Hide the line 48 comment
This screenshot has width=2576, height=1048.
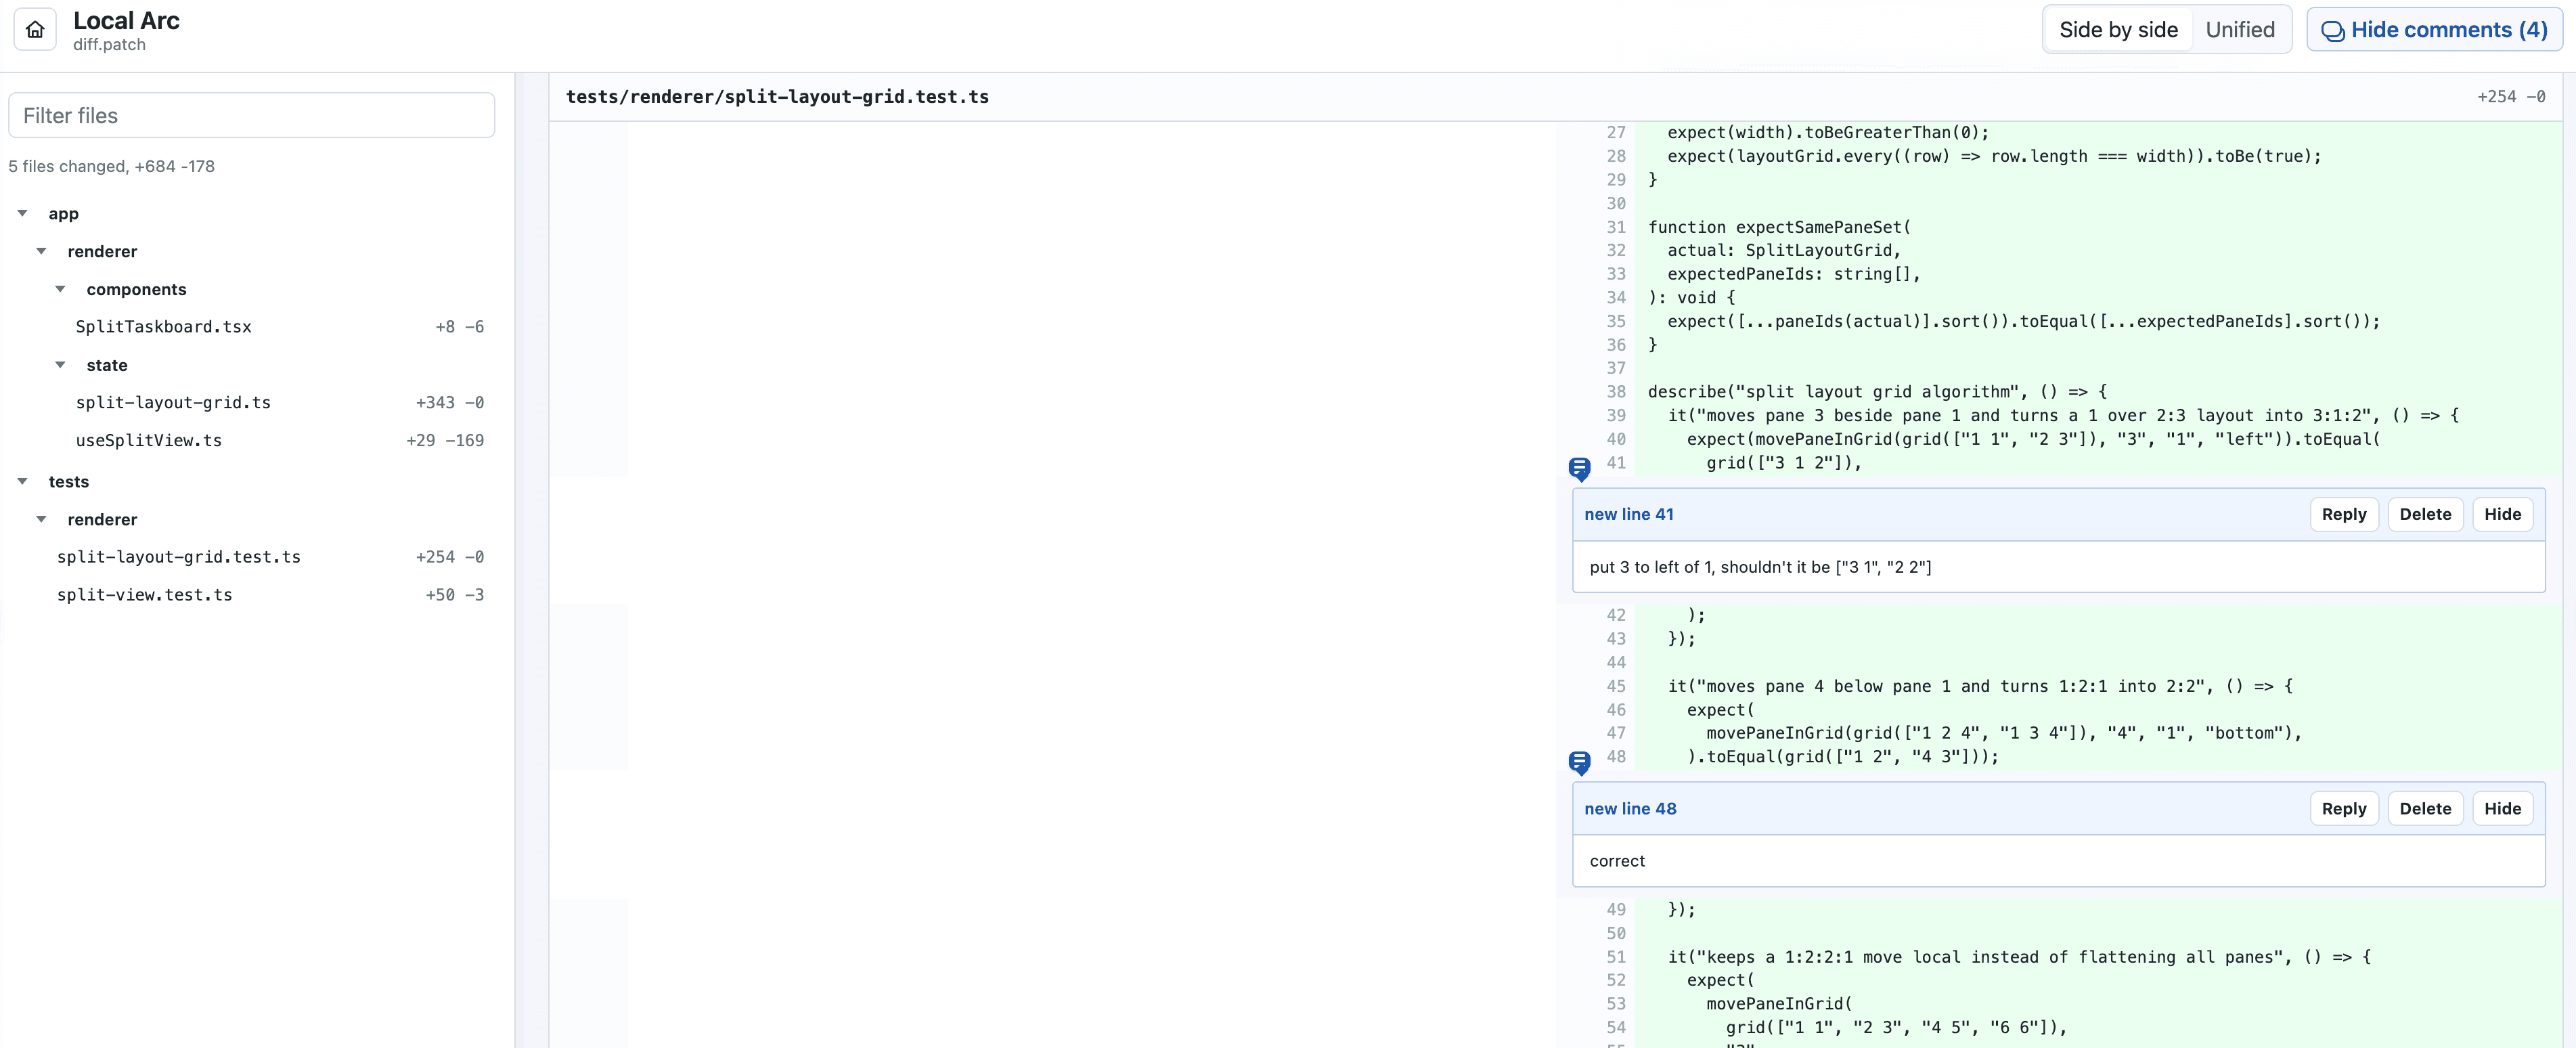(x=2502, y=809)
